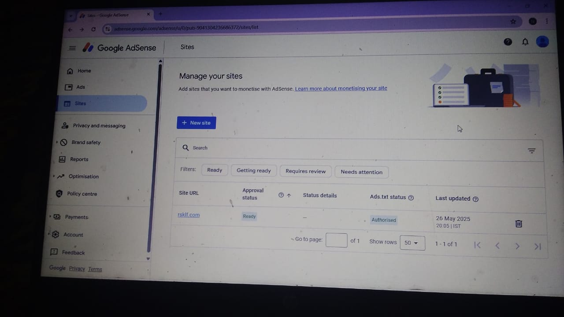Open the account profile avatar
This screenshot has width=564, height=317.
542,41
